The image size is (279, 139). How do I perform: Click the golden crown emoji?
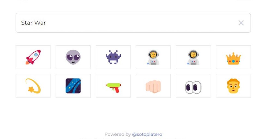[233, 59]
